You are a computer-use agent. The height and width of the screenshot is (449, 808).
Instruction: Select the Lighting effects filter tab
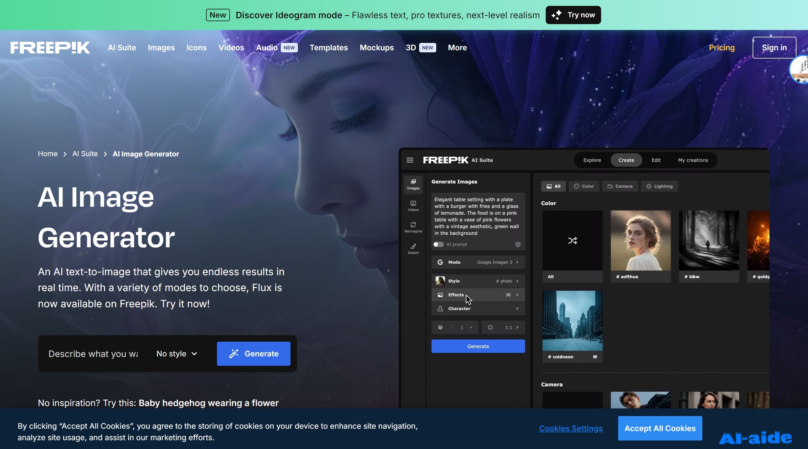point(659,186)
